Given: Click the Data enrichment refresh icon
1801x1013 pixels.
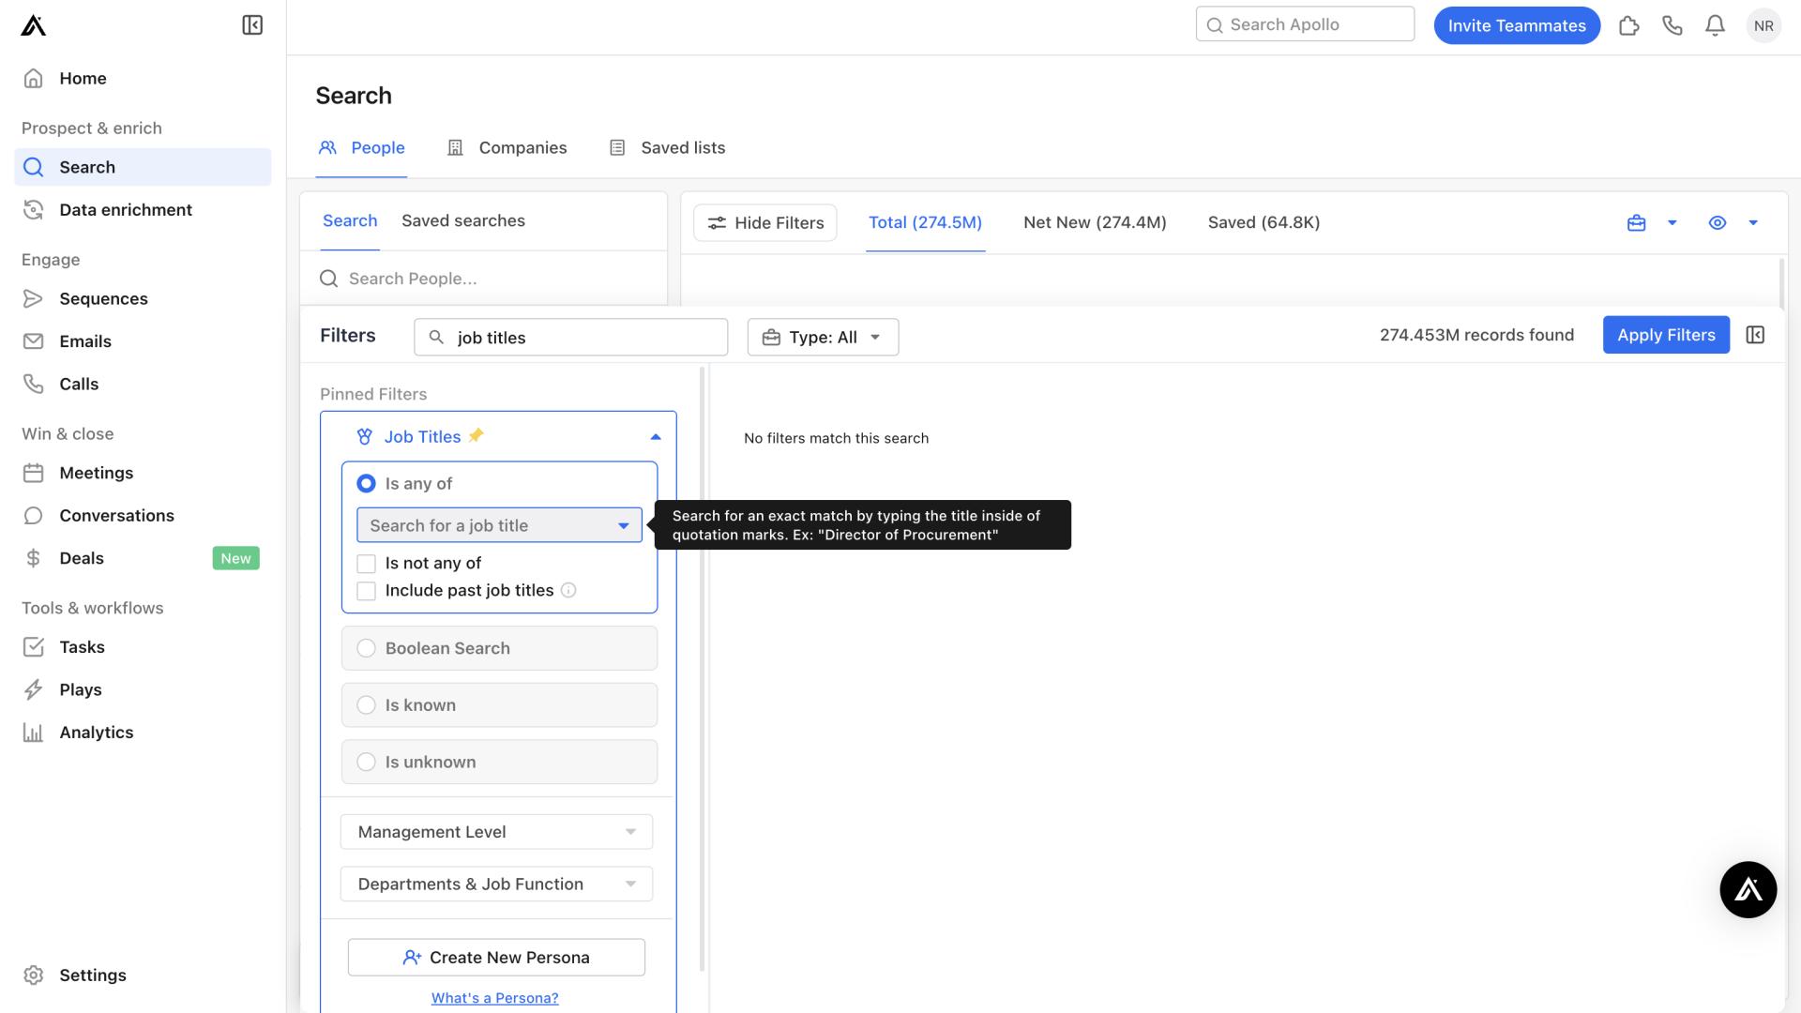Looking at the screenshot, I should tap(34, 210).
